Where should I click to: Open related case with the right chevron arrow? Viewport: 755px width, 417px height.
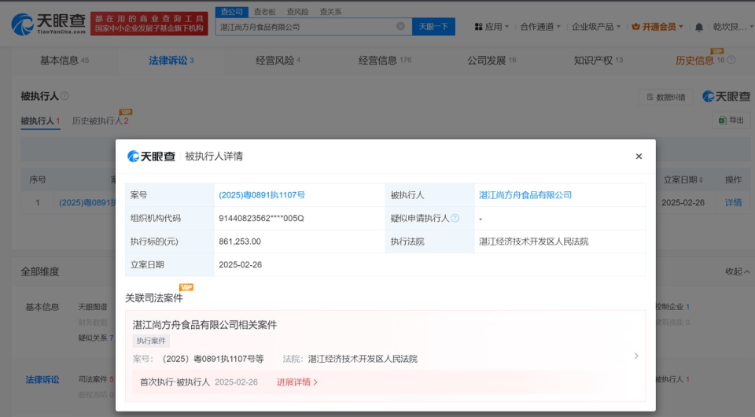tap(635, 356)
